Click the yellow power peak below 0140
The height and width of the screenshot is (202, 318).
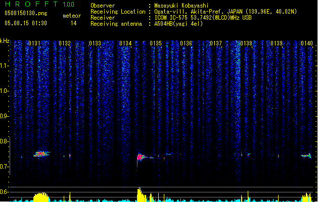307,197
